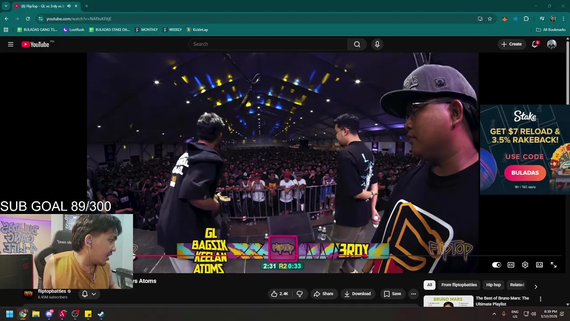
Task: Open the WEEKLY bookmark
Action: pos(172,29)
